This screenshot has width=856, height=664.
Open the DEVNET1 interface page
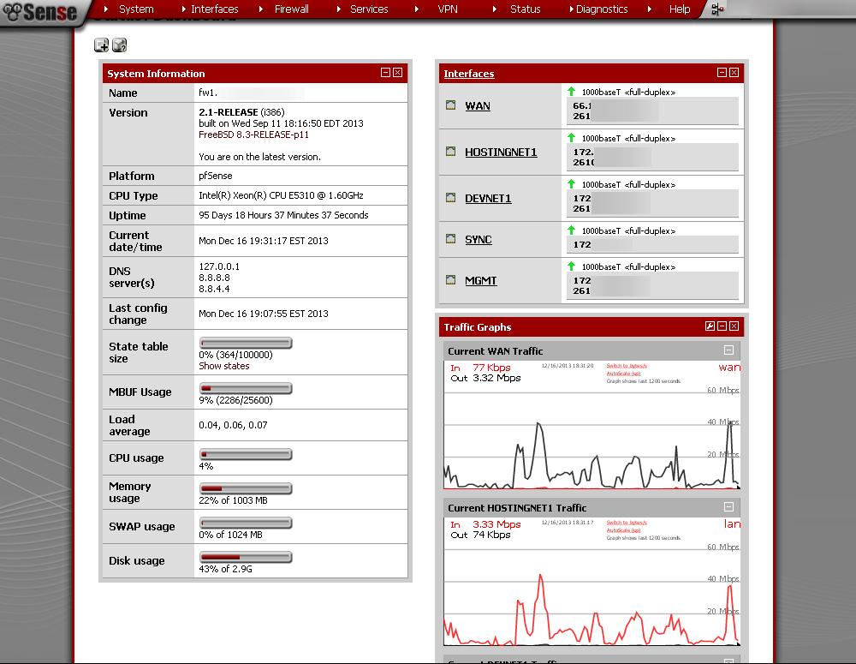(x=488, y=198)
